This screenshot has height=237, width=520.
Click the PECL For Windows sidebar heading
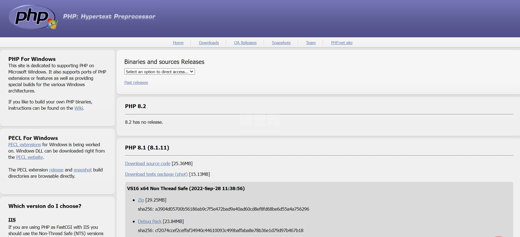33,138
